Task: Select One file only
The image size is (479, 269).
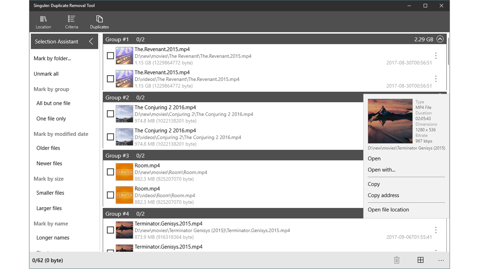Action: click(51, 119)
